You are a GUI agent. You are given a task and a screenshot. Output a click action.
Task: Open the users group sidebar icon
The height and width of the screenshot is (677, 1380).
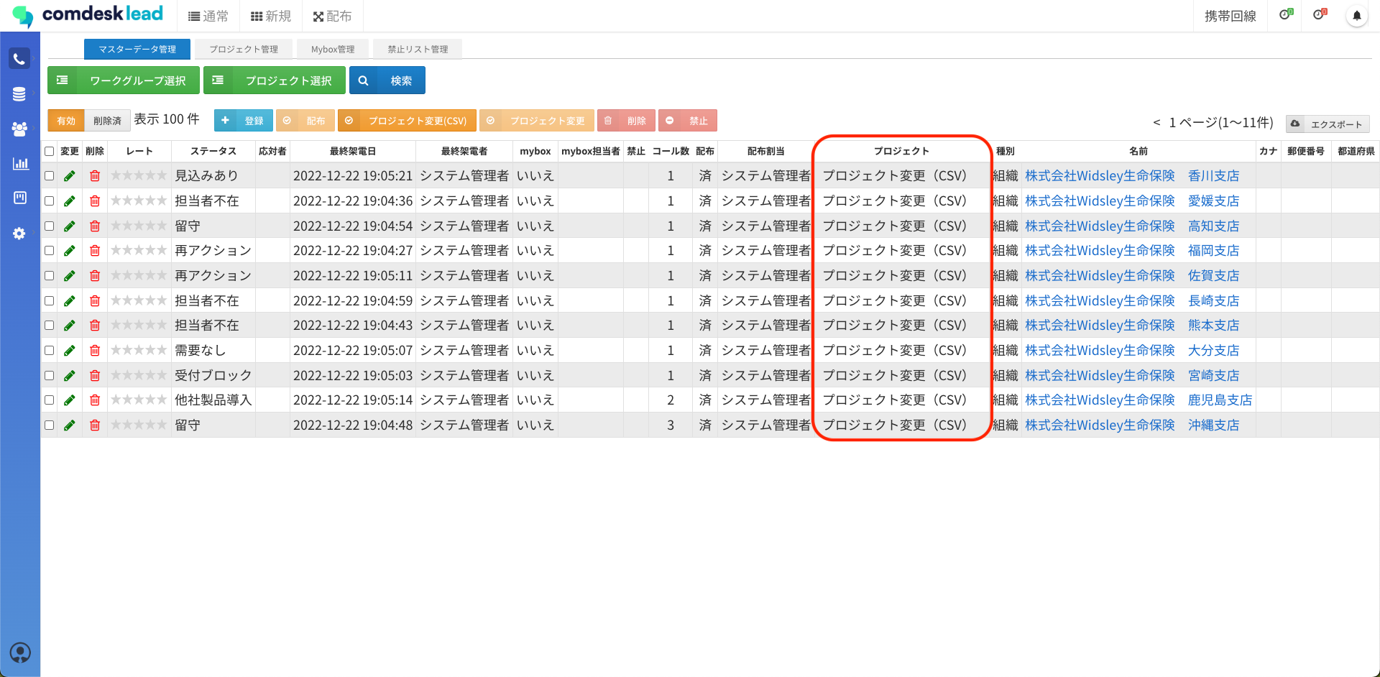19,129
